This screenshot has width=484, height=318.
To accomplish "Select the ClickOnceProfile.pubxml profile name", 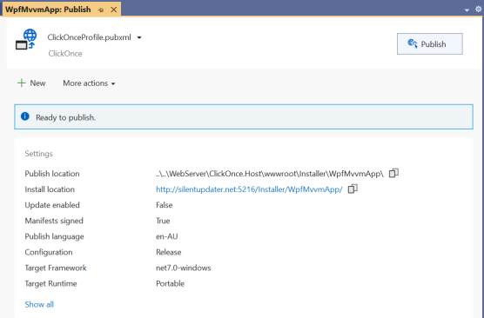I will click(89, 37).
